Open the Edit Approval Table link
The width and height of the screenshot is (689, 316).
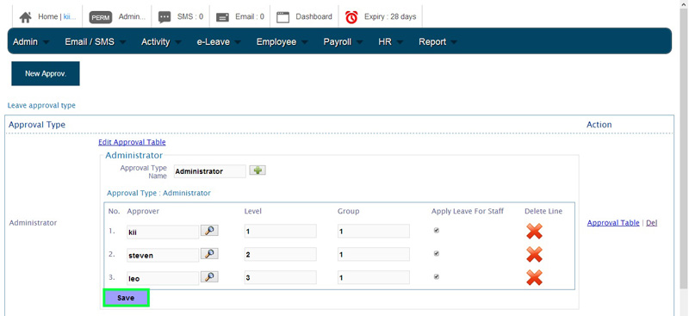(132, 142)
